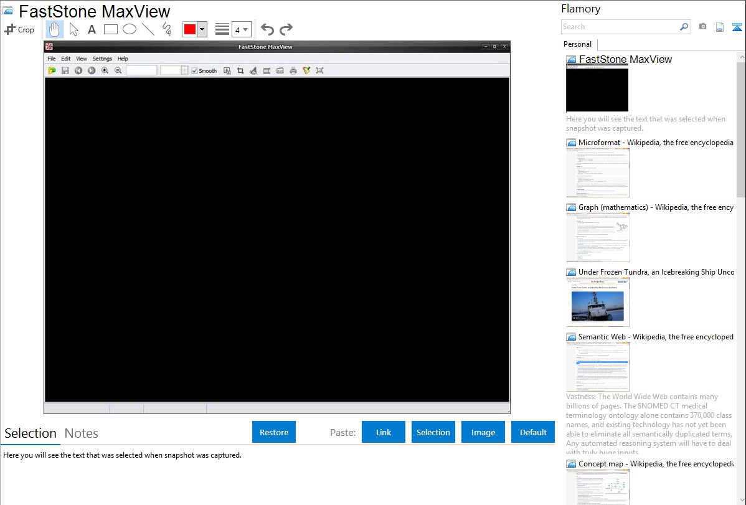Click the full screen icon in MaxView
This screenshot has height=505, width=746.
coord(319,70)
